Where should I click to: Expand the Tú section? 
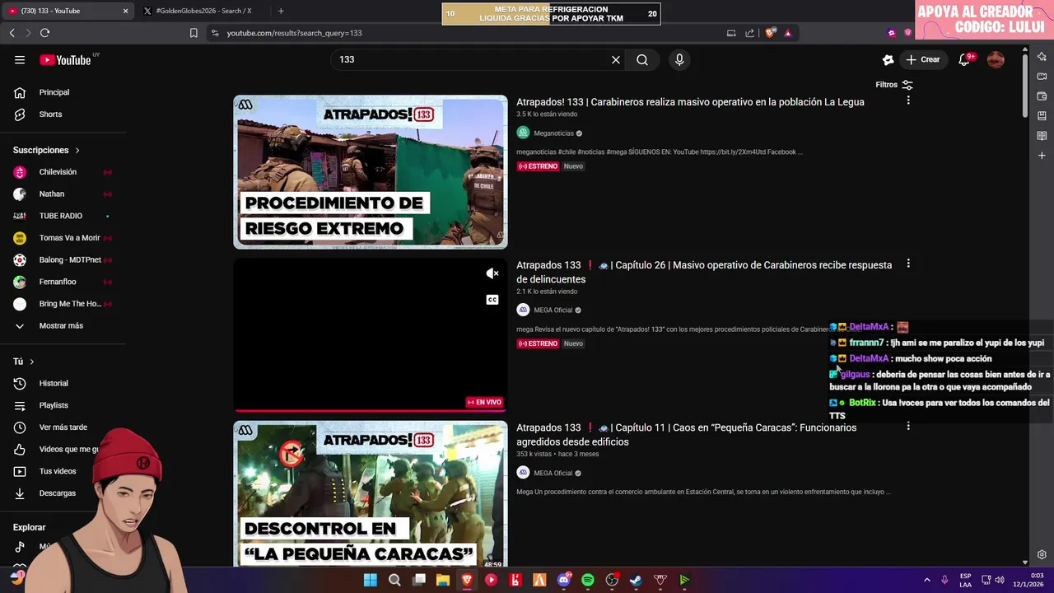point(24,362)
